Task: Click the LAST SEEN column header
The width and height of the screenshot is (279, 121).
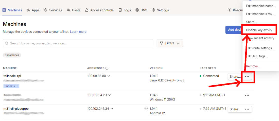Action: point(208,68)
